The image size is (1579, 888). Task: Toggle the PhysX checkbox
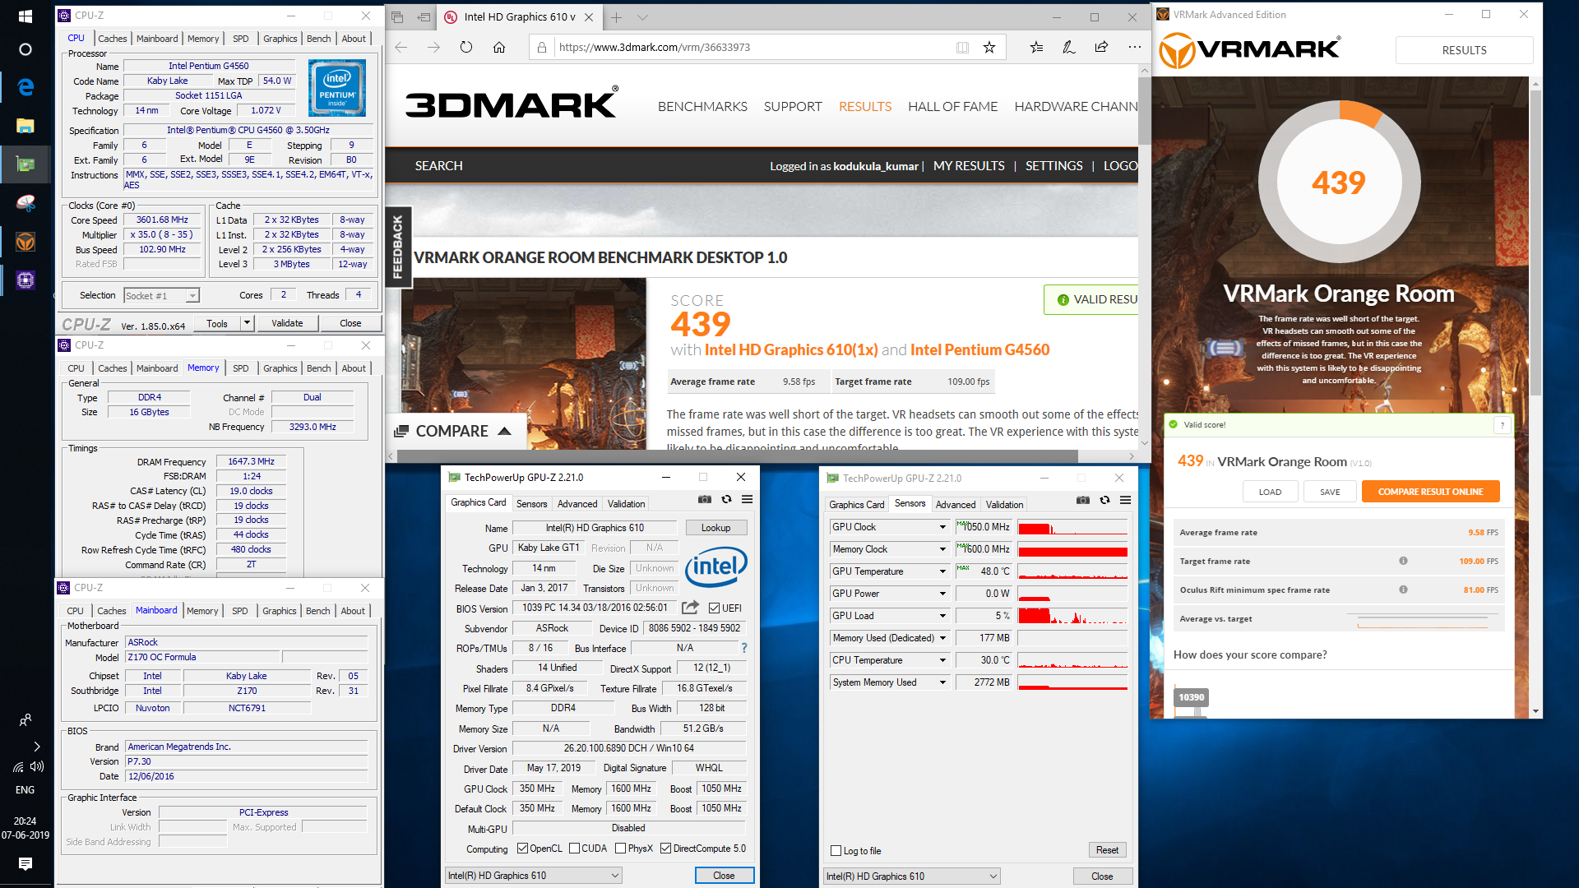click(x=620, y=849)
